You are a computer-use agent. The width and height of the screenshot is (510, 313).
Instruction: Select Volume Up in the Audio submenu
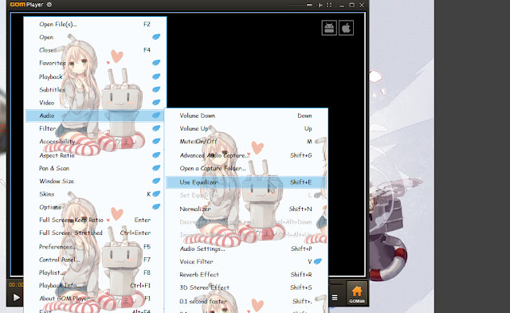[245, 128]
